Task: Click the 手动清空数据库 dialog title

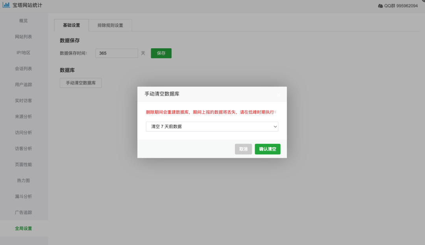Action: click(x=162, y=94)
